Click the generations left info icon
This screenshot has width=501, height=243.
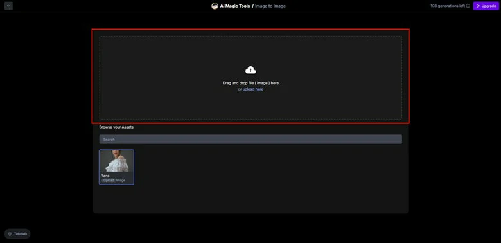468,6
